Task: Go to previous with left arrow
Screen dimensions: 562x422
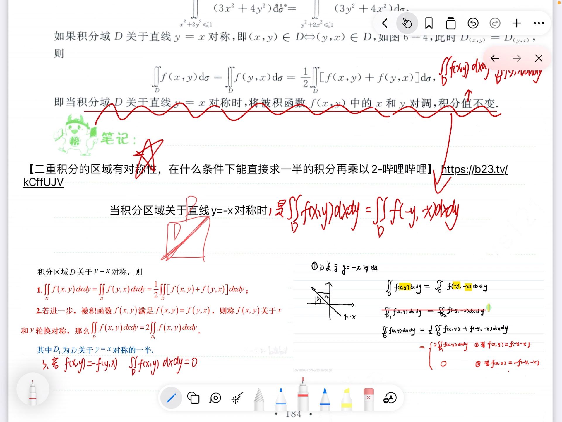Action: pyautogui.click(x=495, y=58)
